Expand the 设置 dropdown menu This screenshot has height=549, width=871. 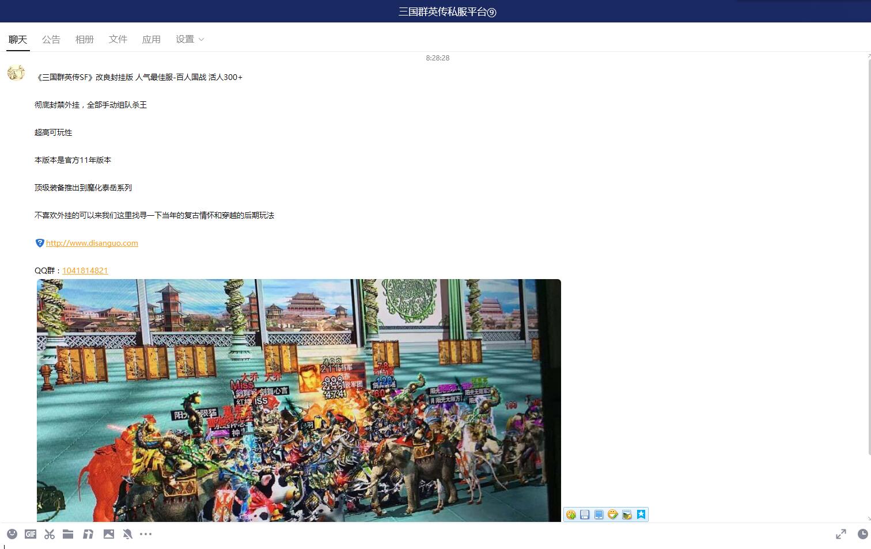190,39
